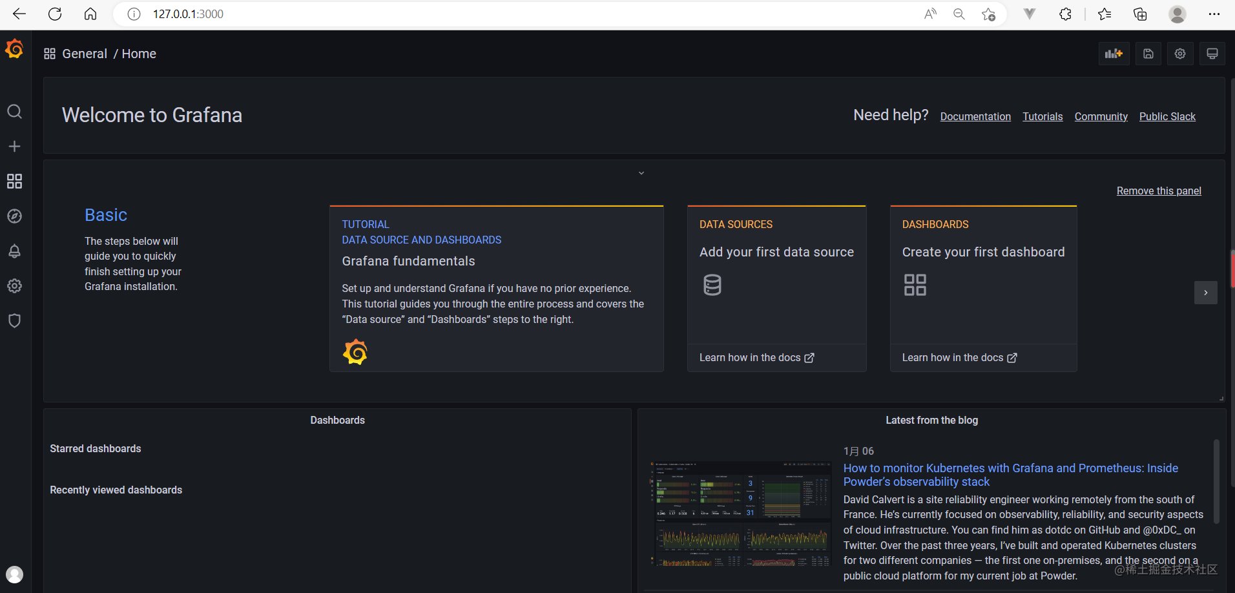Viewport: 1235px width, 593px height.
Task: Click the Grafana logo in sidebar
Action: point(14,49)
